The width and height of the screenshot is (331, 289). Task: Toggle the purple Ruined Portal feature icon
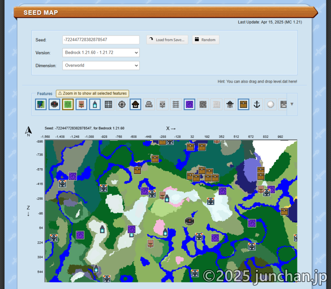coord(189,104)
